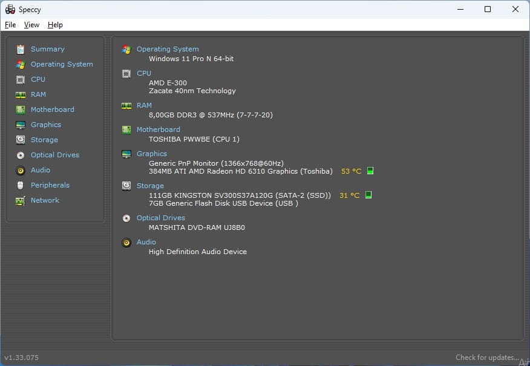Screen dimensions: 530x366
Task: Click the Storage hard drive icon in sidebar
Action: pos(21,140)
